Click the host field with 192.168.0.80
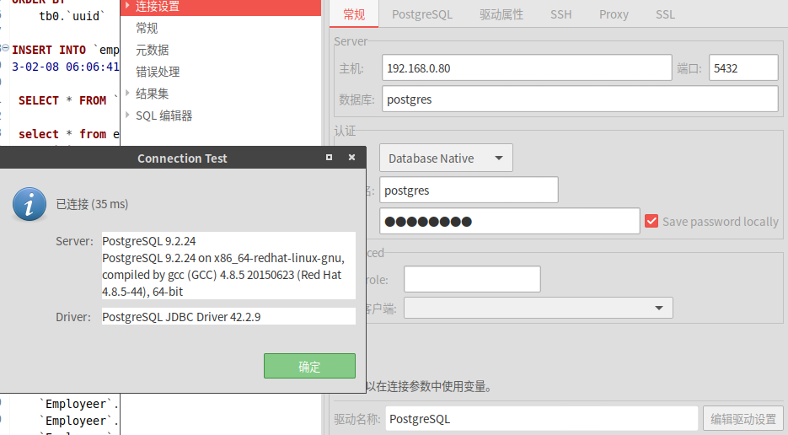Screen dimensions: 788x435 (x=527, y=68)
